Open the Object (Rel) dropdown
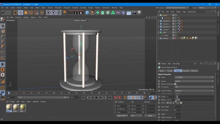The image size is (220, 124). click(122, 116)
